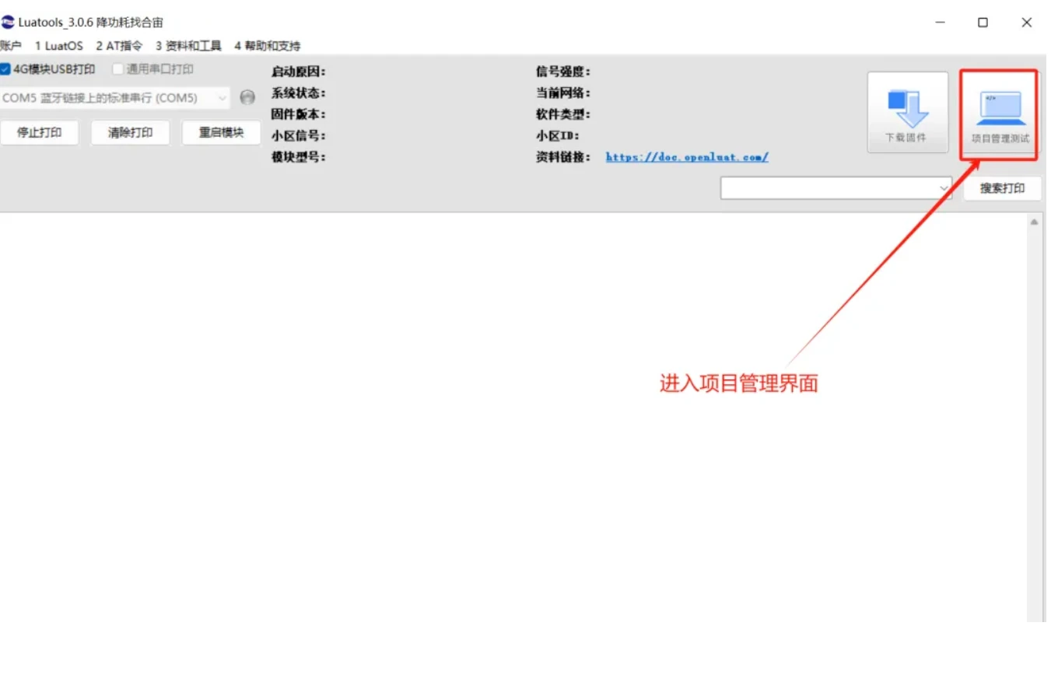Open the 1 LuatOS menu
Screen dimensions: 1058x675
coord(58,46)
